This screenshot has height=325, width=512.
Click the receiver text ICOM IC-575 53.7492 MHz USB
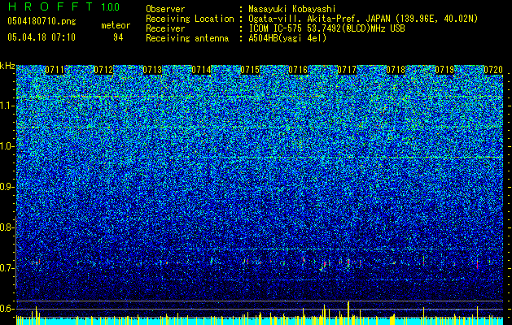pos(326,28)
